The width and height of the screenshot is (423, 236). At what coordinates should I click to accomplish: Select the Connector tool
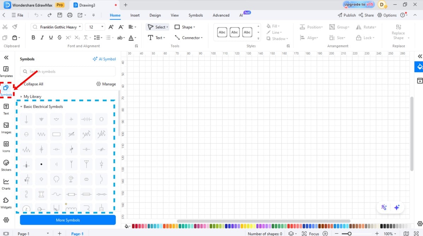(x=188, y=37)
